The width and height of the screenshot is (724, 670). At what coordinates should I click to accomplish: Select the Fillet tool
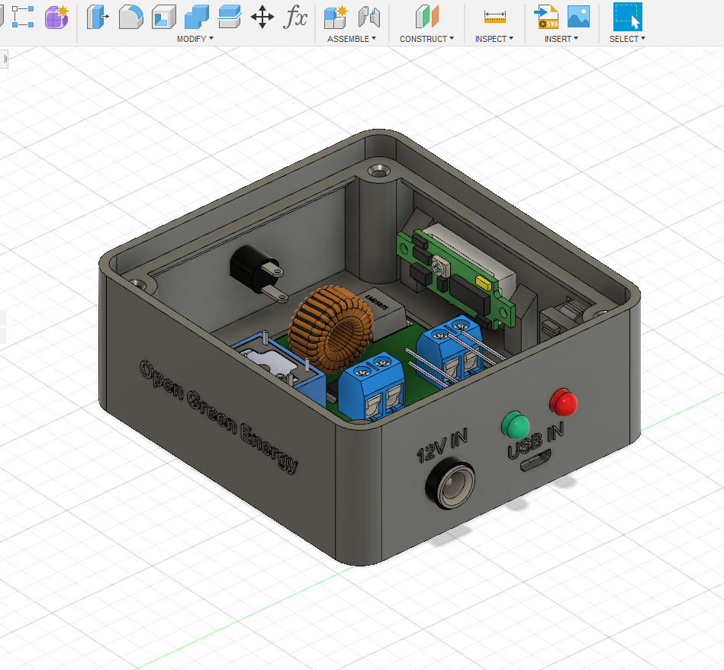point(130,17)
